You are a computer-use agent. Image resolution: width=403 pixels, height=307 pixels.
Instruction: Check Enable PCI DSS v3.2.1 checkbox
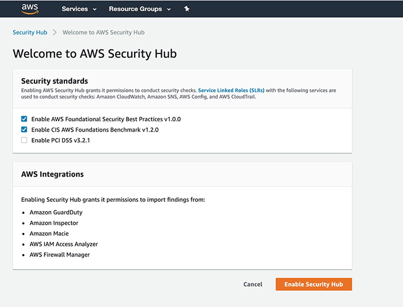(x=24, y=140)
